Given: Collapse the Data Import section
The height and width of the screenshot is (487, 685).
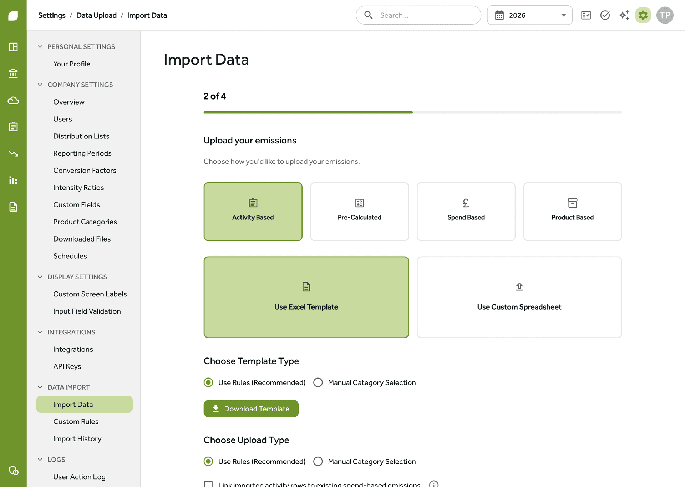Looking at the screenshot, I should tap(40, 387).
